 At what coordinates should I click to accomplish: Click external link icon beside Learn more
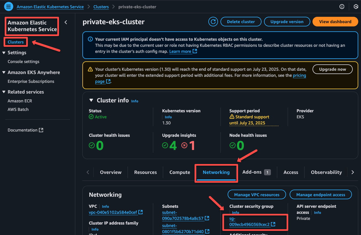[x=195, y=51]
